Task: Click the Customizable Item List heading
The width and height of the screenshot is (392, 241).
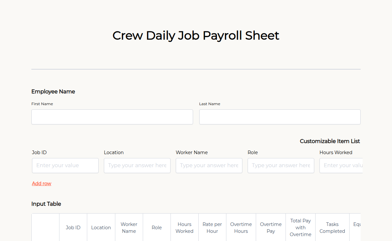Action: [x=330, y=141]
